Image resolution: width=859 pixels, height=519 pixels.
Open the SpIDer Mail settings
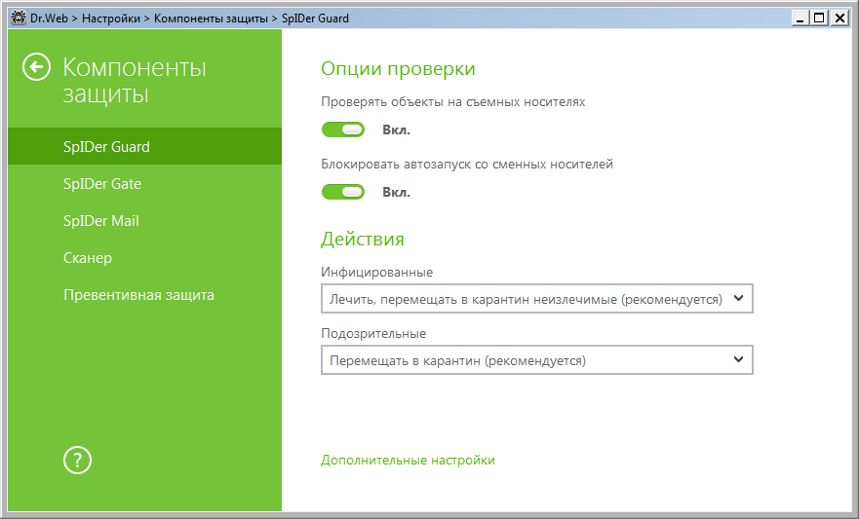pyautogui.click(x=101, y=221)
